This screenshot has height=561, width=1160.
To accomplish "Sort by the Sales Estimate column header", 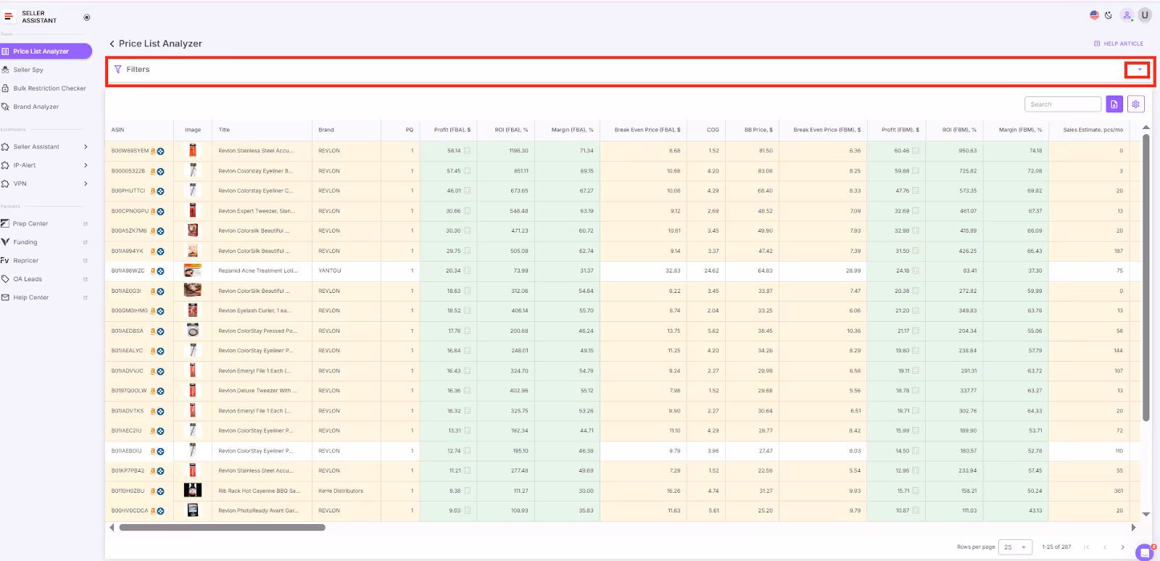I will click(x=1093, y=130).
